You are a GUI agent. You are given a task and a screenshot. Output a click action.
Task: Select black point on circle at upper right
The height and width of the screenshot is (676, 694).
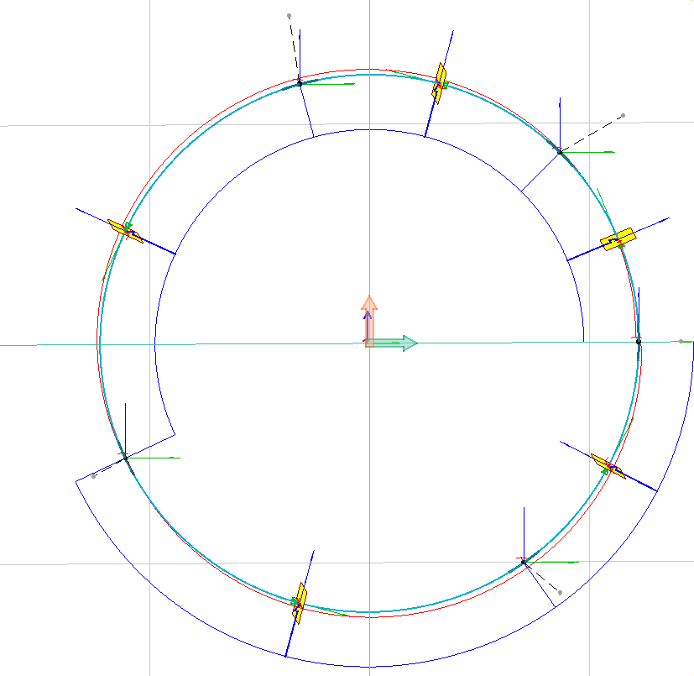point(560,152)
